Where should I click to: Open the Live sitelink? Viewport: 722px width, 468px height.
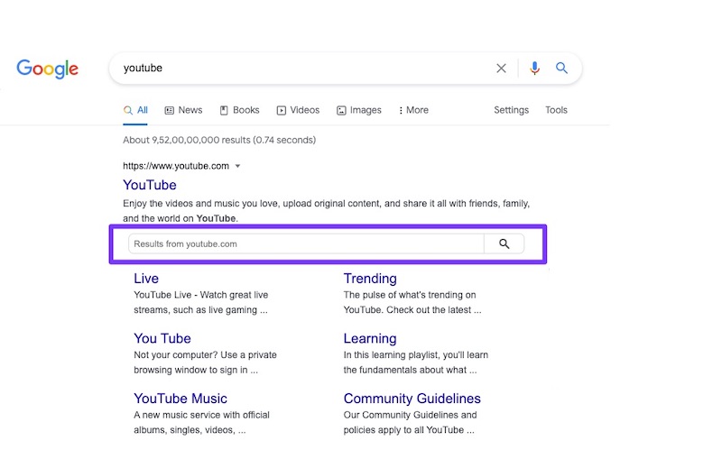pyautogui.click(x=146, y=279)
